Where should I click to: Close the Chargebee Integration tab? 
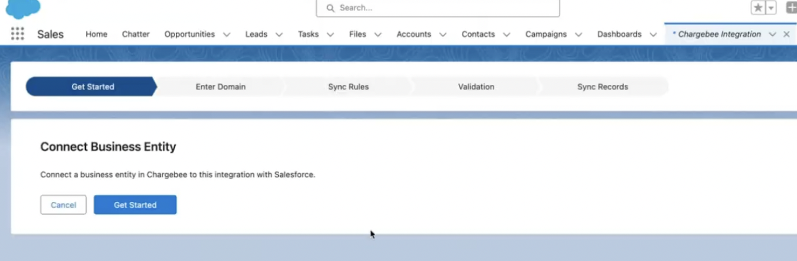786,35
